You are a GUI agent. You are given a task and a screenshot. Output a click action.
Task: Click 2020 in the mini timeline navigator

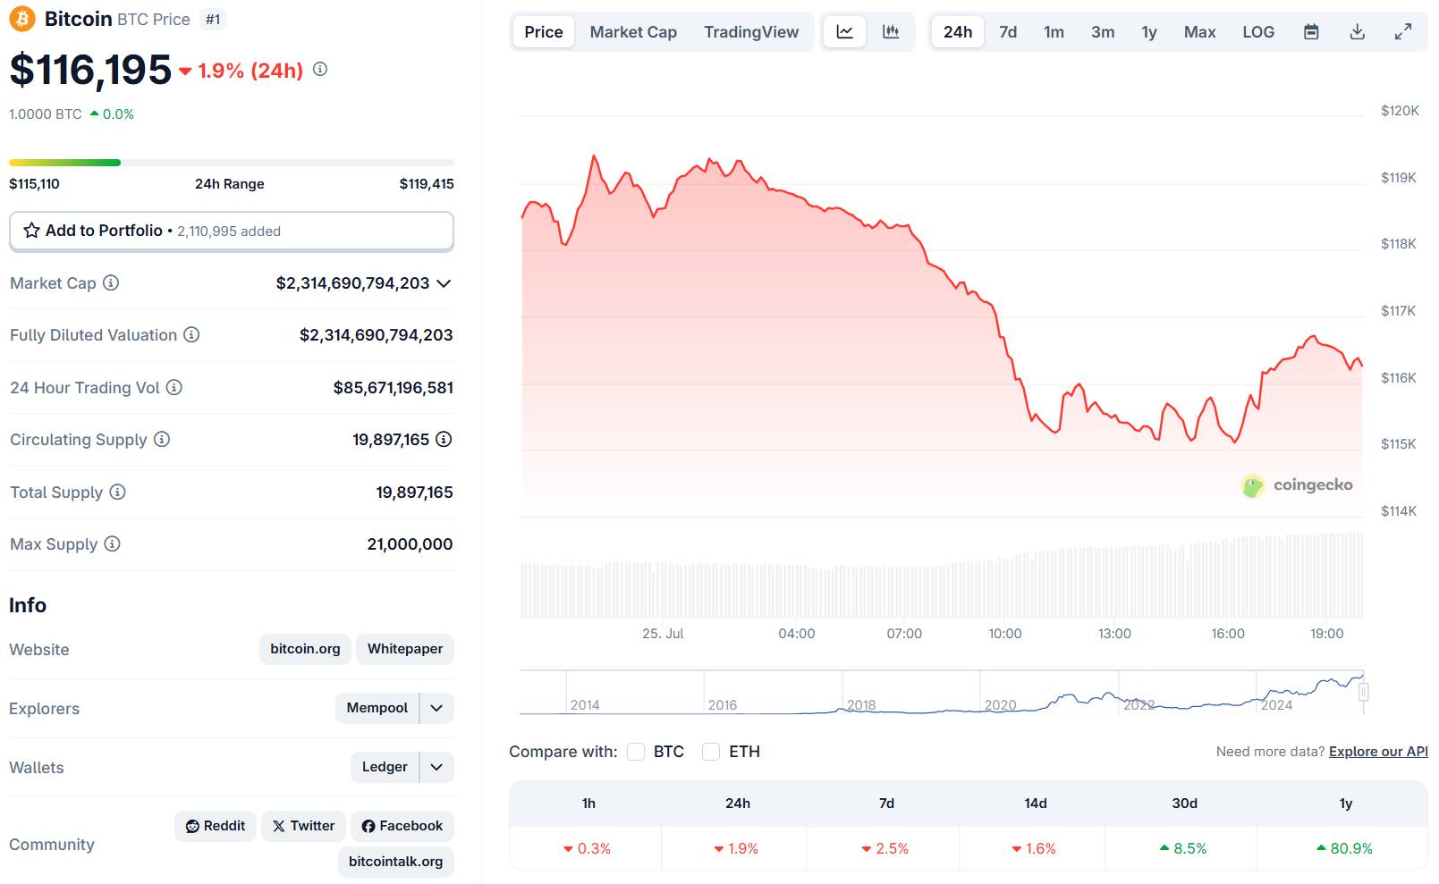coord(1000,705)
